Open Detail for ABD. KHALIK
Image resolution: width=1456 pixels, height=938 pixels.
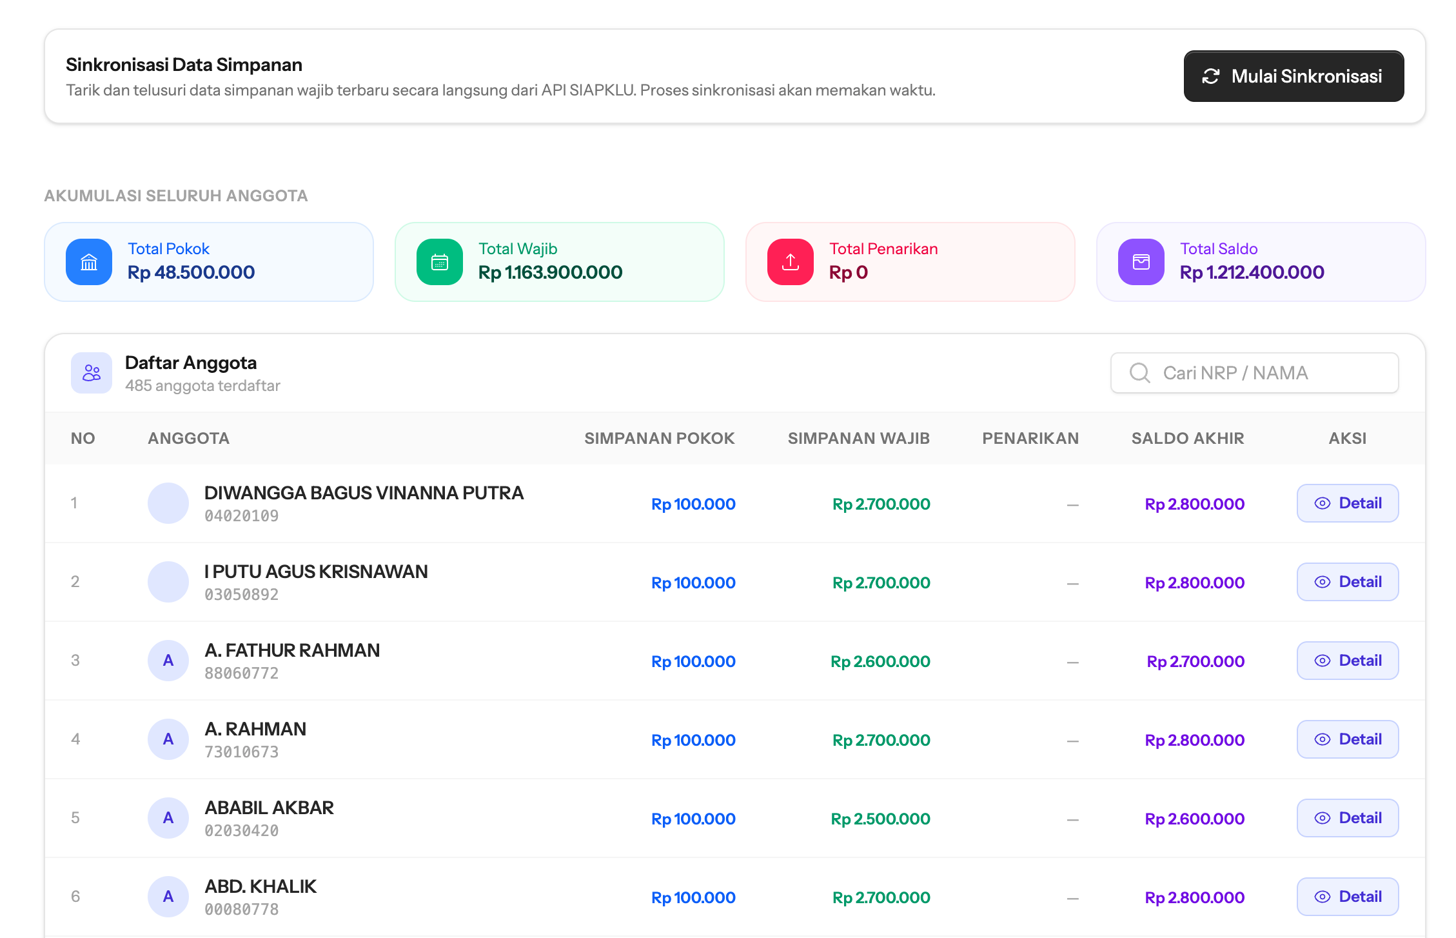pos(1348,897)
